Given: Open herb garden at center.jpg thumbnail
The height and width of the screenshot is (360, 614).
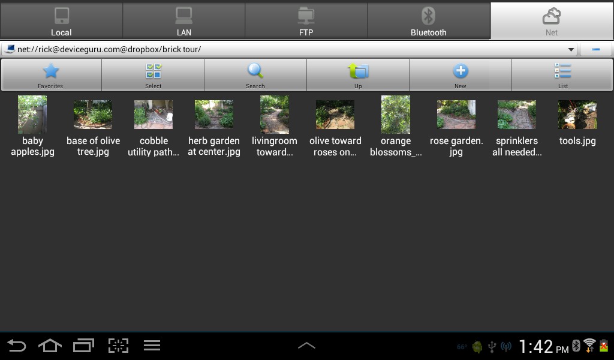Looking at the screenshot, I should [214, 115].
